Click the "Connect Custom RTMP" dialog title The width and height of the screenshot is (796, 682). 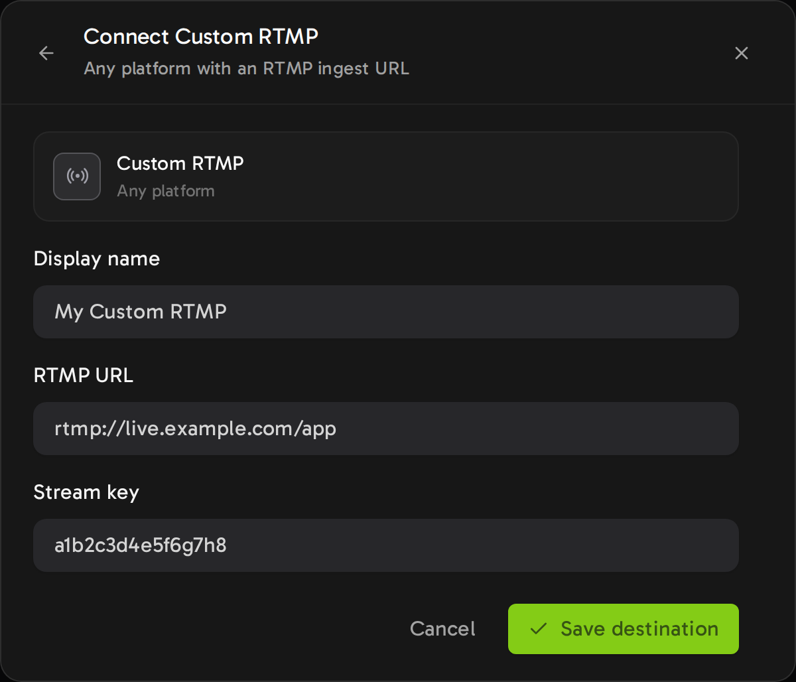tap(201, 36)
